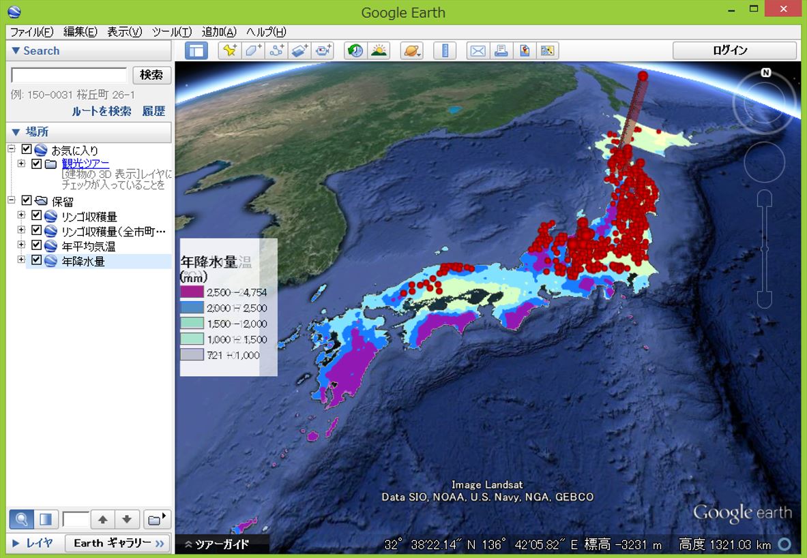
Task: Add a path from the toolbar
Action: point(277,50)
